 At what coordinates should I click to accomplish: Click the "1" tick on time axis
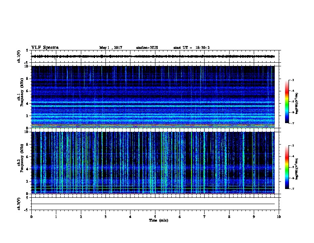pos(56,217)
